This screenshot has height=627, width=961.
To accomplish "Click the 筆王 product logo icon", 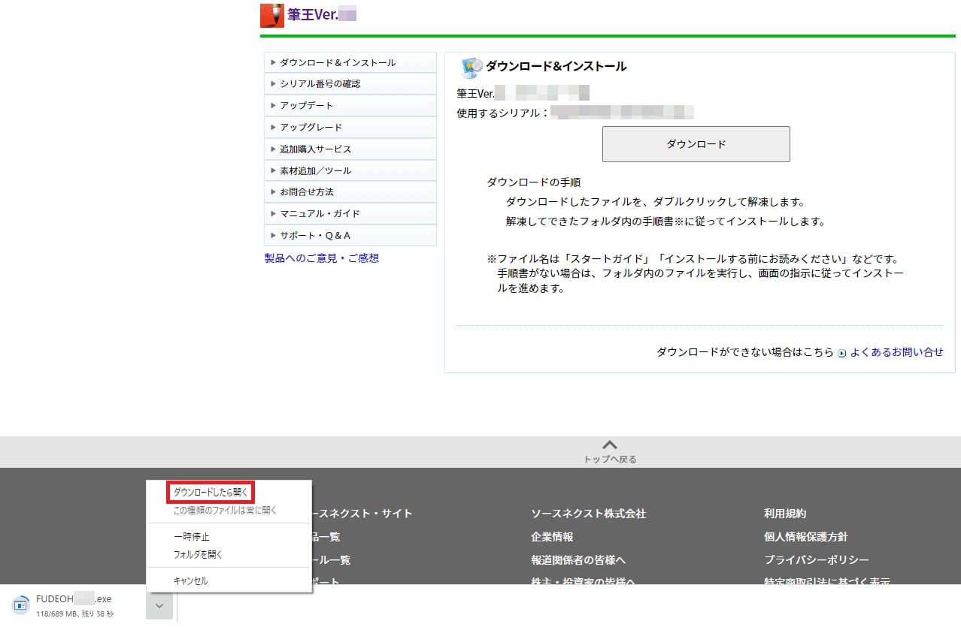I will [x=272, y=15].
